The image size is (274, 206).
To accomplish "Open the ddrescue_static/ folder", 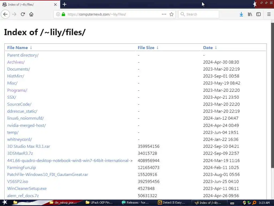I will 22,111.
